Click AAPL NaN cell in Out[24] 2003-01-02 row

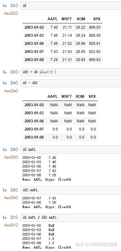point(54,105)
